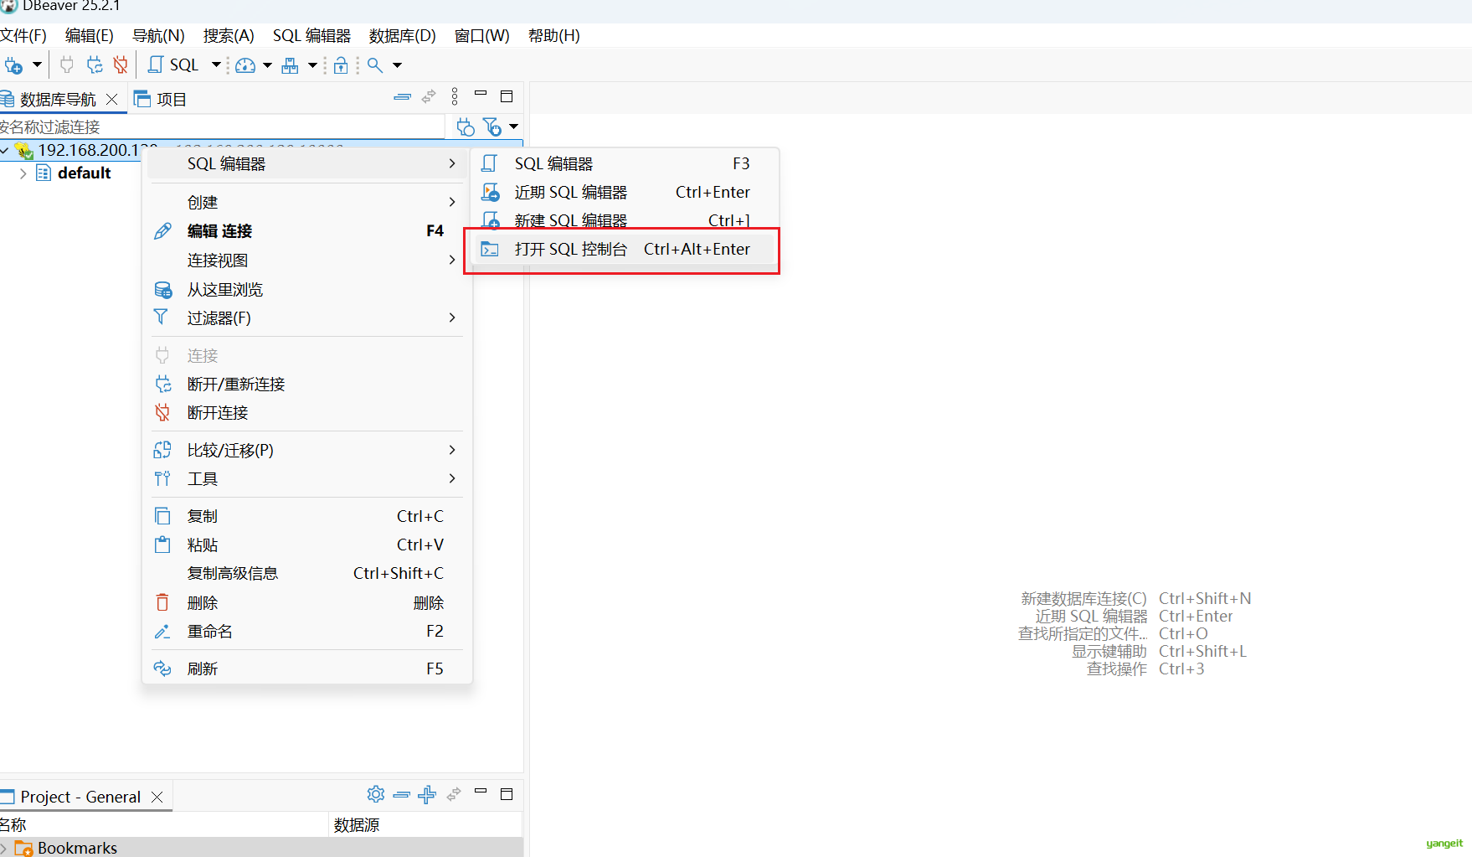Click the padlock transaction mode icon
The image size is (1472, 857).
pyautogui.click(x=341, y=65)
